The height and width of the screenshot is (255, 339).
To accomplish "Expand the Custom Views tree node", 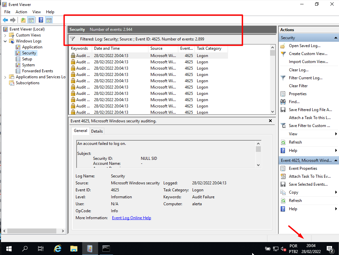I will pos(5,35).
